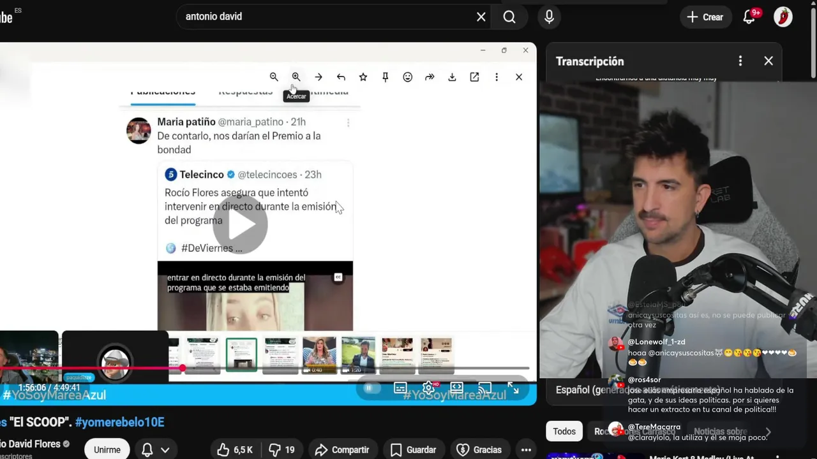Save video with Guardar button

[x=414, y=450]
